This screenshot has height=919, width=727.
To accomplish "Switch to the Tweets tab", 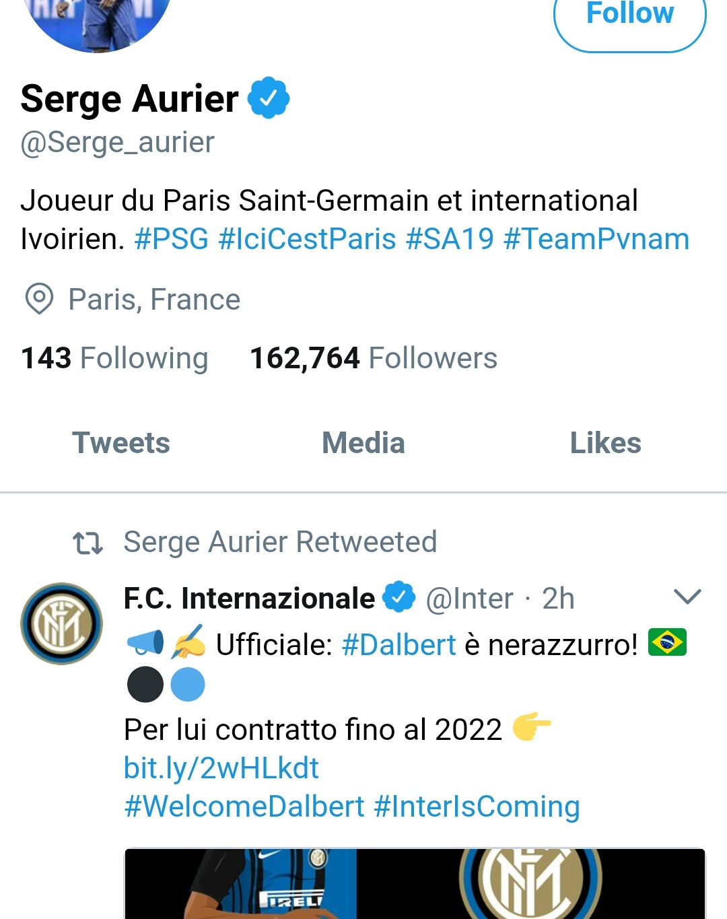I will click(x=121, y=443).
